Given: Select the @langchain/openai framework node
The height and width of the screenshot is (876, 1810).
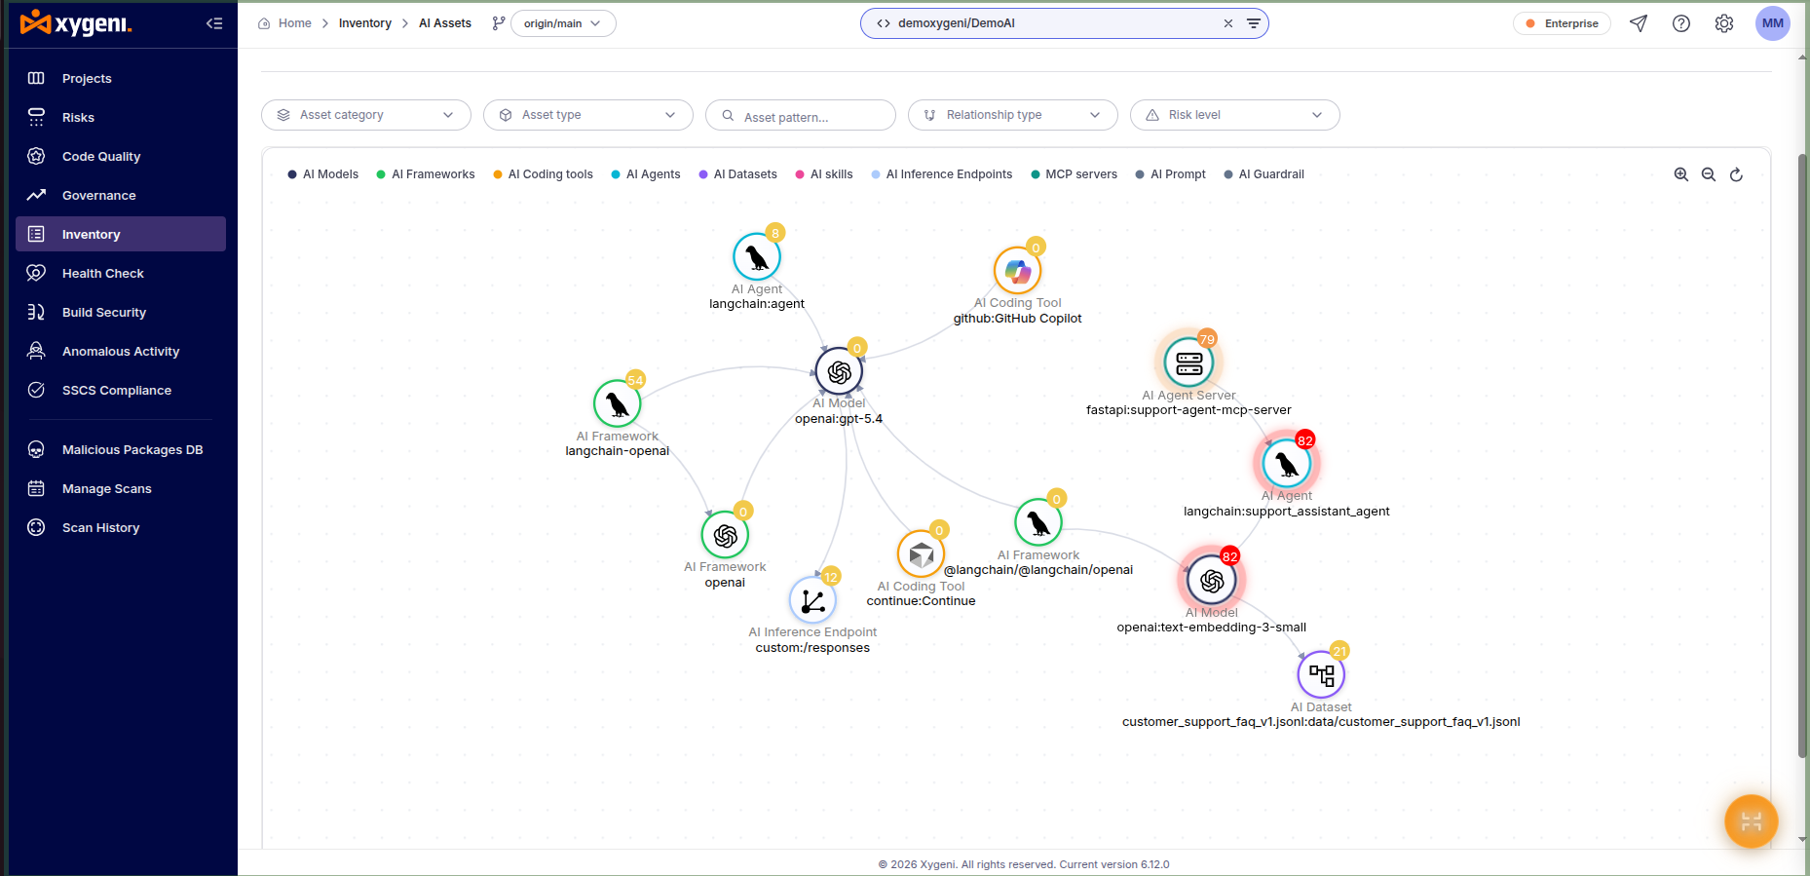Looking at the screenshot, I should pyautogui.click(x=1038, y=523).
